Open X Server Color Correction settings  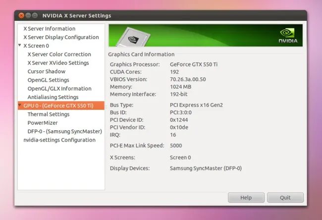click(x=59, y=55)
